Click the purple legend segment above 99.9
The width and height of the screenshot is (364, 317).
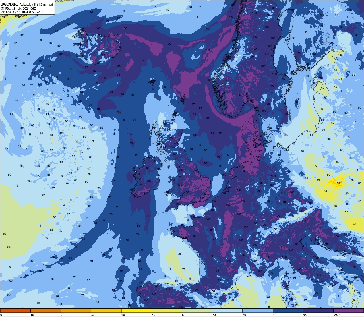click(348, 310)
